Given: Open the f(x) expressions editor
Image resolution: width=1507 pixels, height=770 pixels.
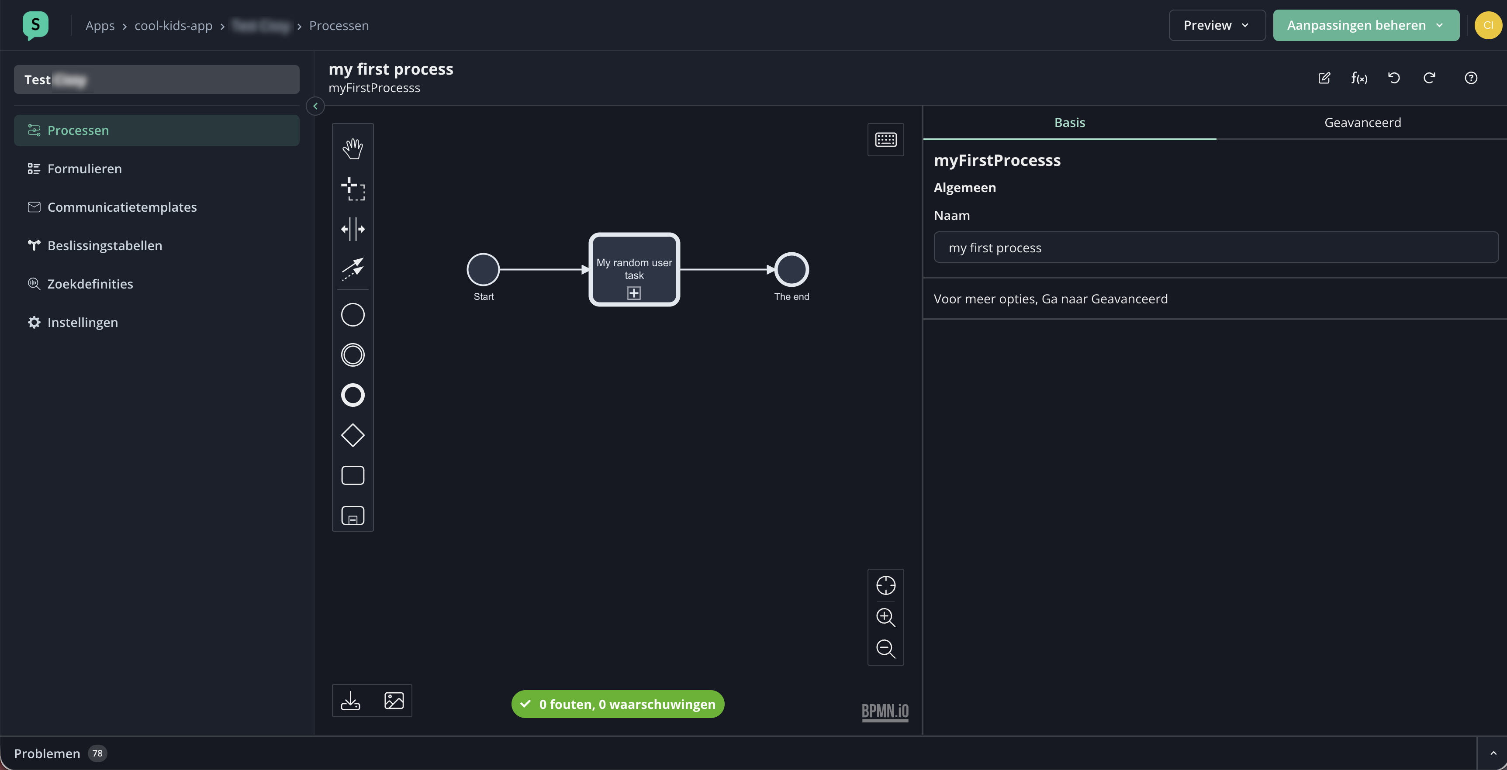Looking at the screenshot, I should [1359, 78].
